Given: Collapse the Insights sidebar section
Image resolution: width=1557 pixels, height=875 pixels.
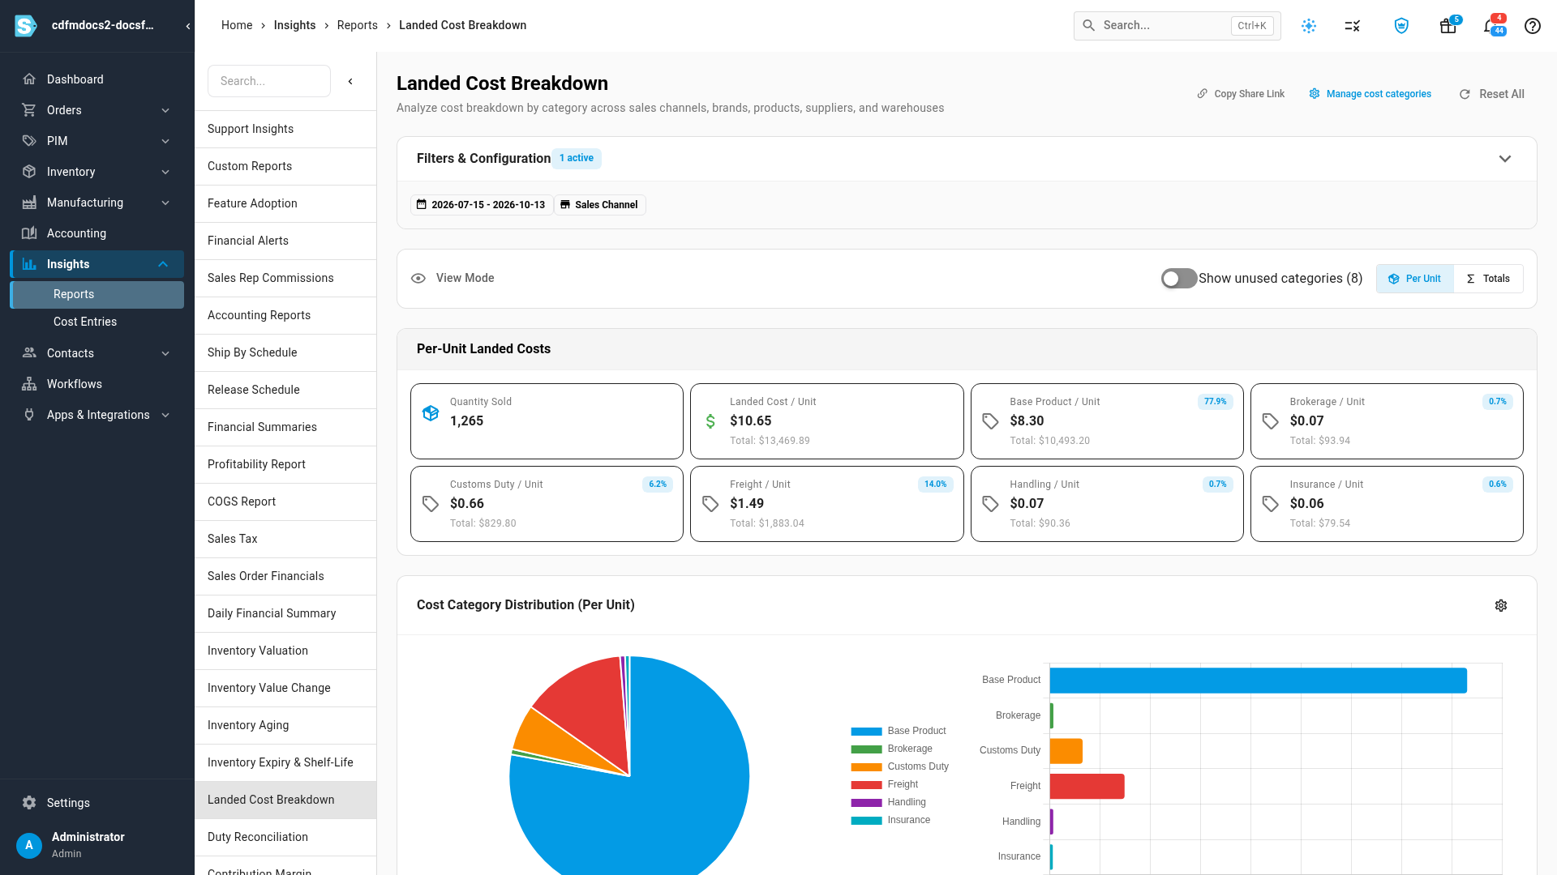Looking at the screenshot, I should click(163, 264).
